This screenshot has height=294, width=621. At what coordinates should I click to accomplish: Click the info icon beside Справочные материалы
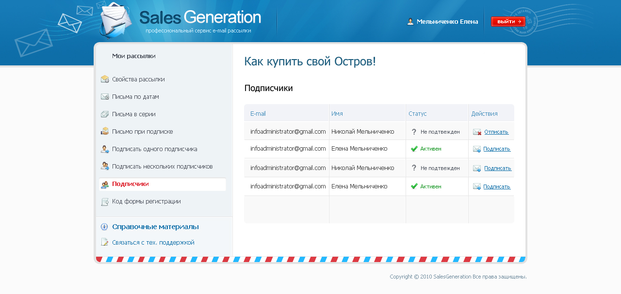pyautogui.click(x=104, y=227)
